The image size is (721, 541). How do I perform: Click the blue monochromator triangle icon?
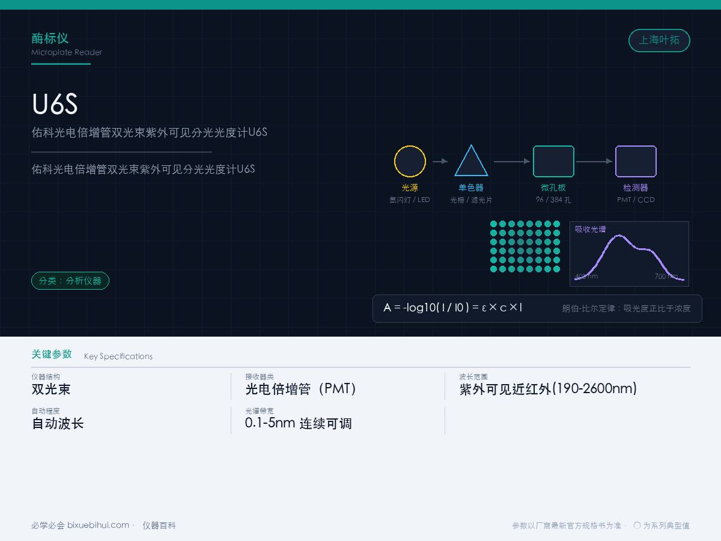click(471, 160)
